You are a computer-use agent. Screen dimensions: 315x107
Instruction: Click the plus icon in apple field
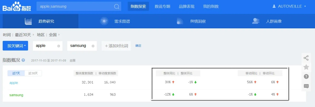click(x=59, y=46)
